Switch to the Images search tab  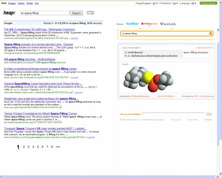pyautogui.click(x=12, y=3)
